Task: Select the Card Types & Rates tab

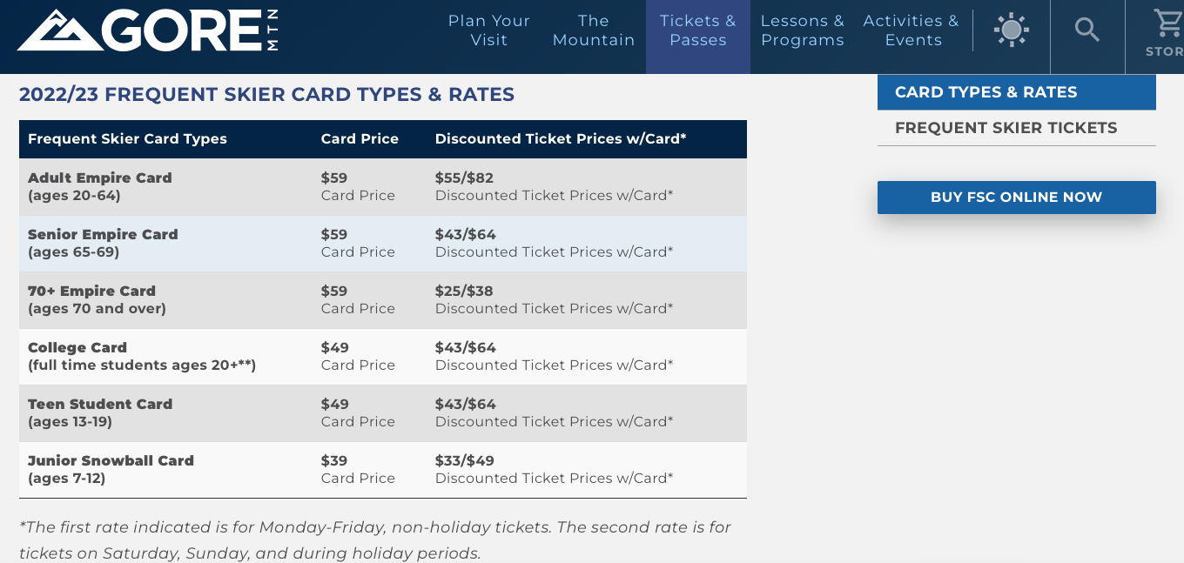Action: pyautogui.click(x=1016, y=92)
